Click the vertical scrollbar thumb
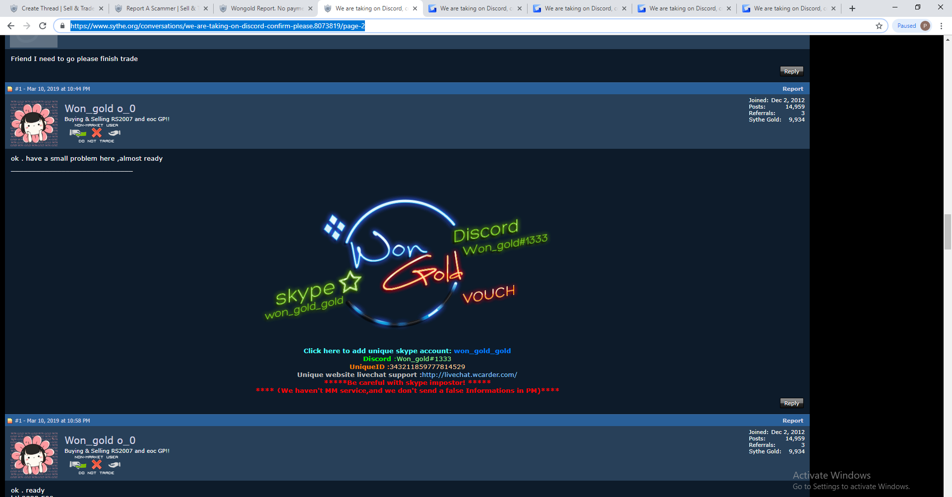The width and height of the screenshot is (952, 497). tap(948, 232)
